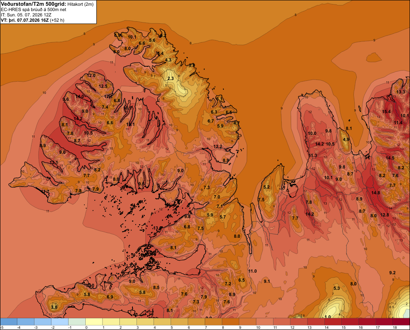The width and height of the screenshot is (410, 330).
Task: Click the 9.1 temperature value
Action: [x=267, y=281]
